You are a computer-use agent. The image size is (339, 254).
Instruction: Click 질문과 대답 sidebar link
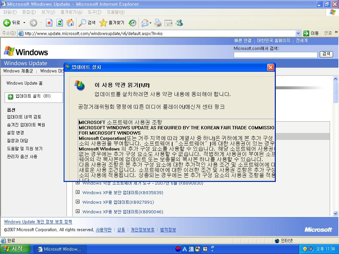tap(18, 141)
